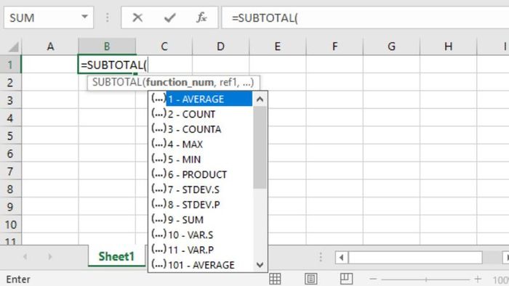This screenshot has height=286, width=509.
Task: Move the function list down with the bottom arrow
Action: 260,265
